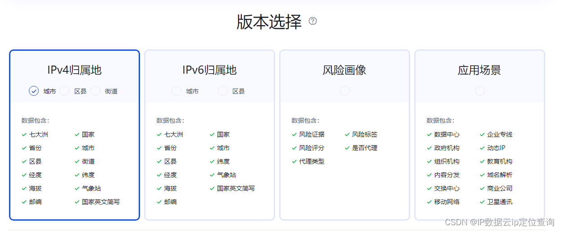
Task: Click the checkmark next to 数据中心
Action: [430, 134]
